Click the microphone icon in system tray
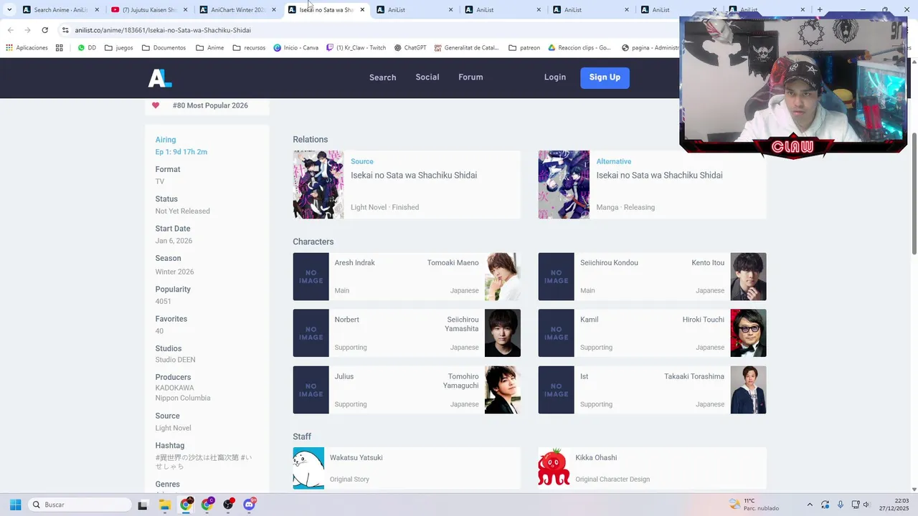The width and height of the screenshot is (918, 516). click(x=840, y=505)
